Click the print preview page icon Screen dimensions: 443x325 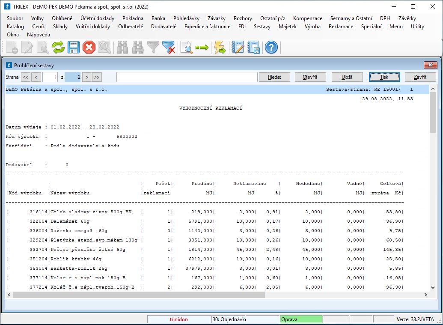coord(187,47)
